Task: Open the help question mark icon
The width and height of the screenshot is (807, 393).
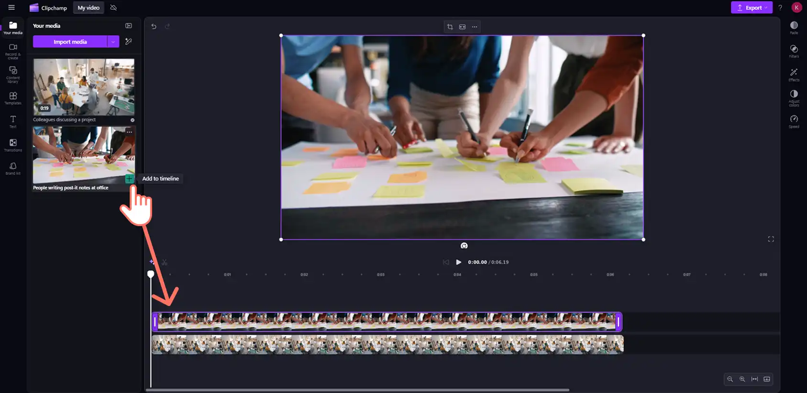Action: (780, 8)
